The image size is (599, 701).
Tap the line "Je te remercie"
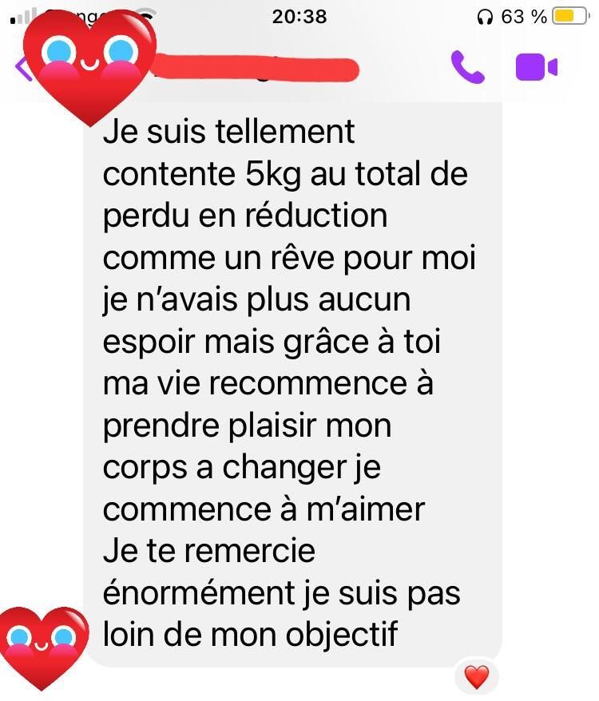tap(209, 552)
